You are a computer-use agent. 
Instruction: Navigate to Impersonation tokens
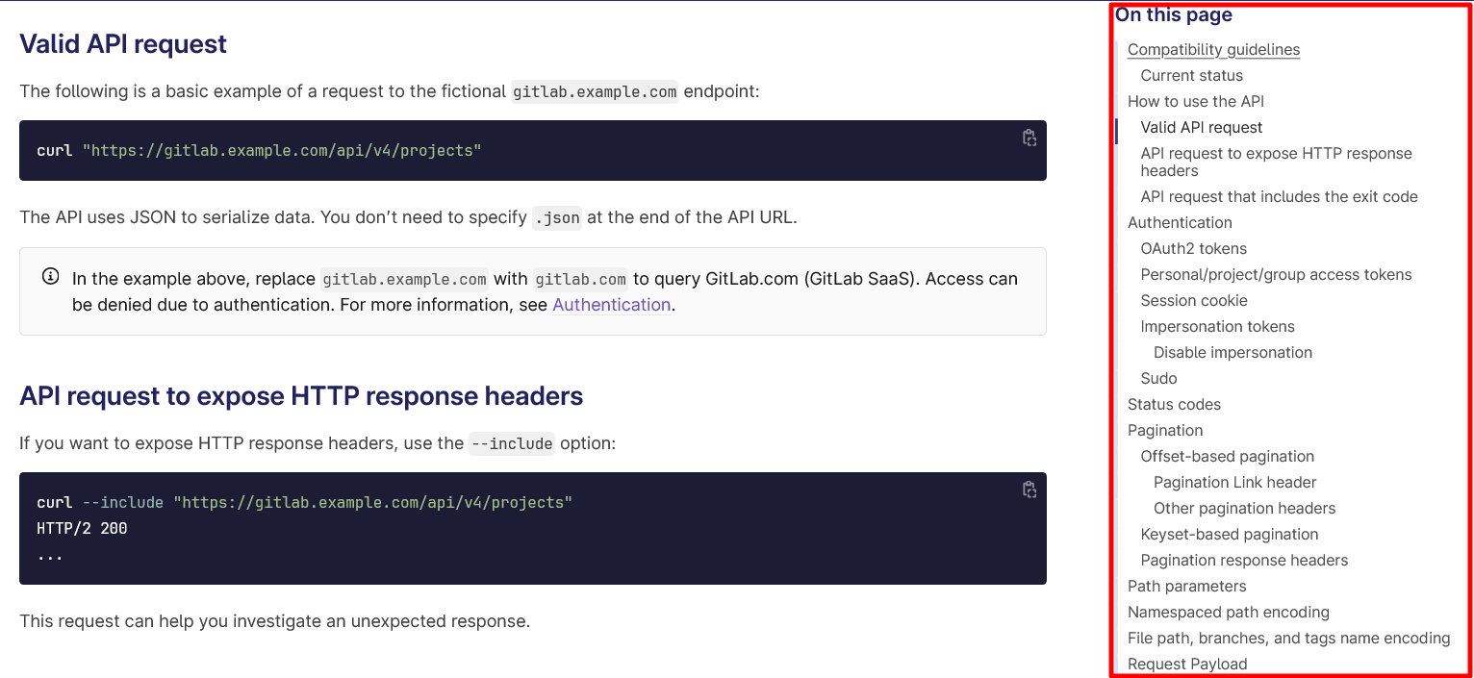[1217, 326]
